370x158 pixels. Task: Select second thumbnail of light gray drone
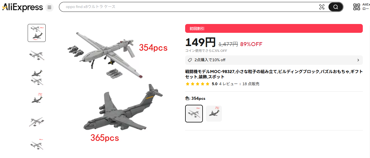(37, 55)
